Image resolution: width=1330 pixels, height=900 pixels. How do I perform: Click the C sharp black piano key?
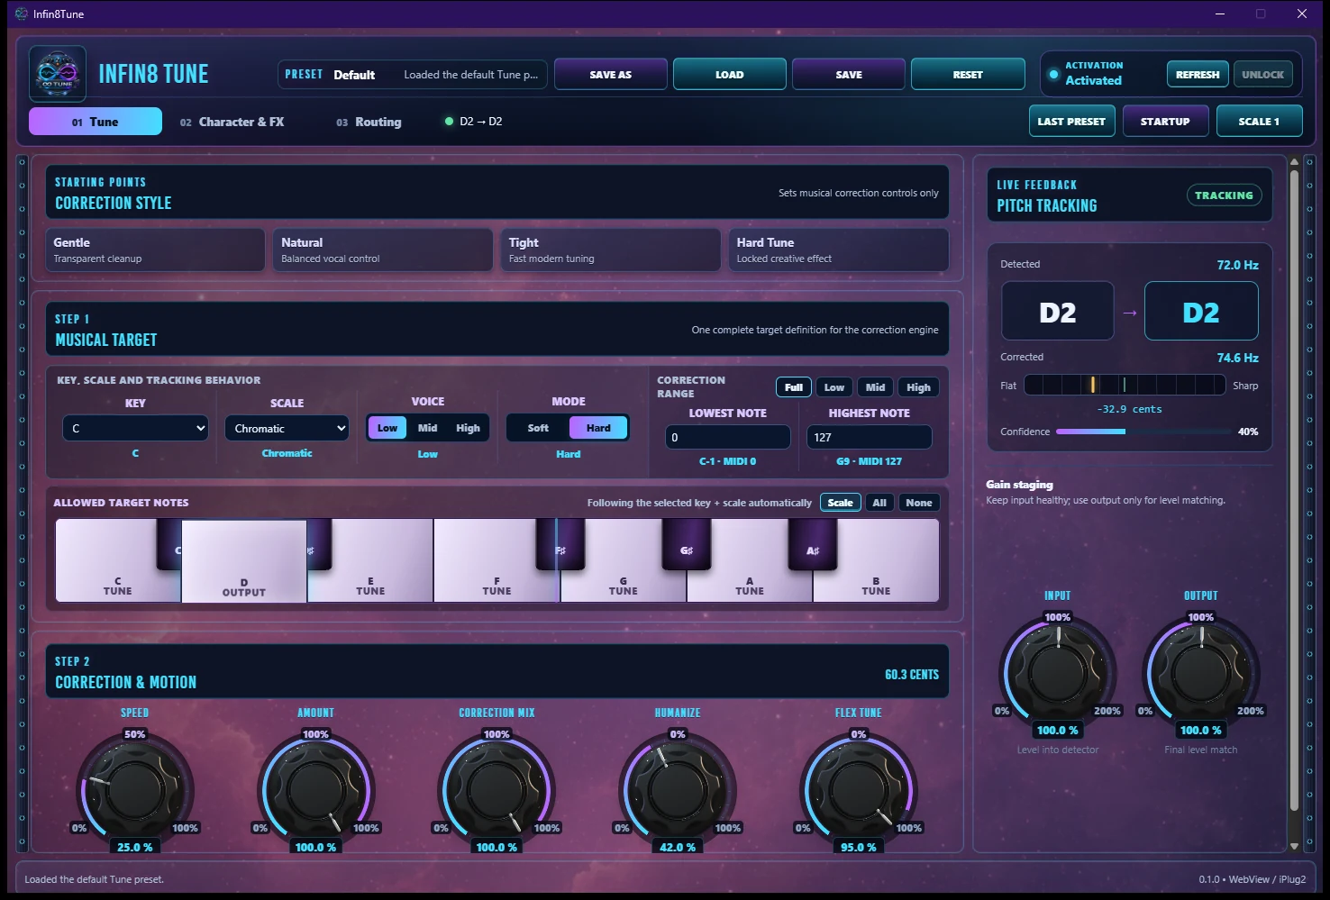pos(169,544)
